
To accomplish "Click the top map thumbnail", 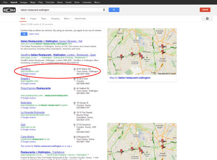I will click(x=142, y=52).
